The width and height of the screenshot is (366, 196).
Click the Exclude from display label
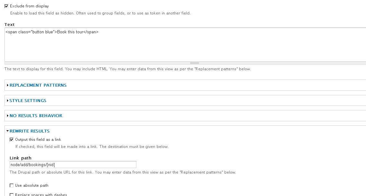click(30, 6)
